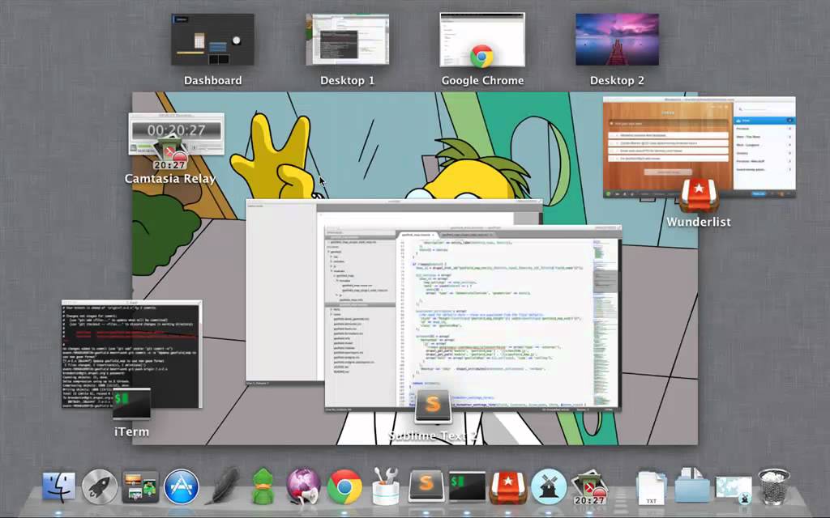This screenshot has height=518, width=830.
Task: Open the App Store Dock icon
Action: click(182, 486)
